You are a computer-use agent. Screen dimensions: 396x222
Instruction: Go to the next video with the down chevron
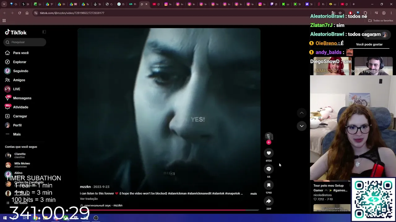(302, 126)
